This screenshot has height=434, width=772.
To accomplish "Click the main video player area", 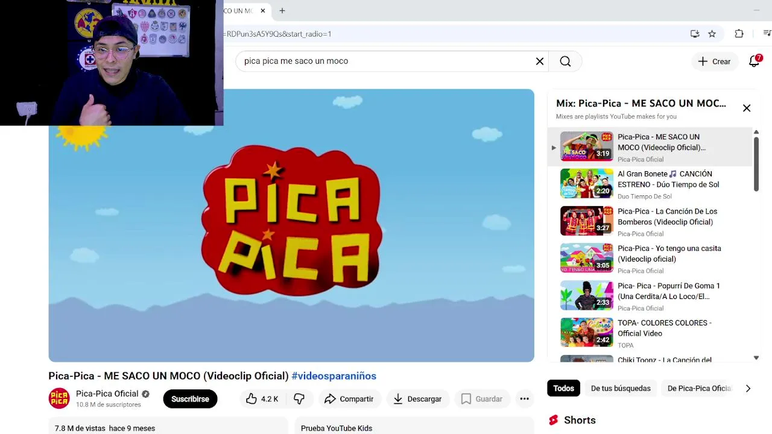I will pyautogui.click(x=291, y=225).
